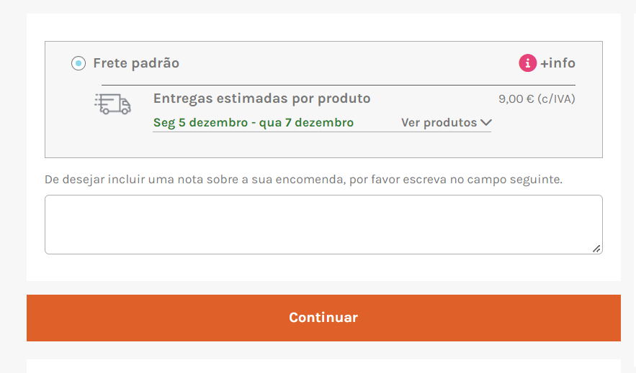Click the empty area inside the shipping option box
This screenshot has width=636, height=373.
coord(323,145)
